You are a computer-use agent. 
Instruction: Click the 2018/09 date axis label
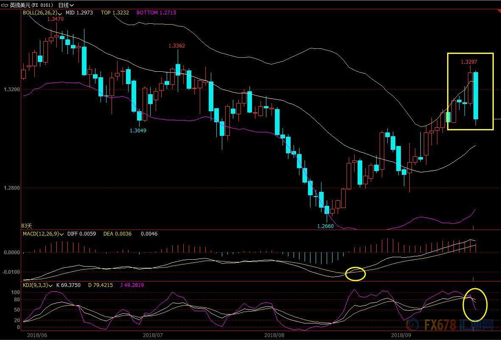click(x=401, y=335)
